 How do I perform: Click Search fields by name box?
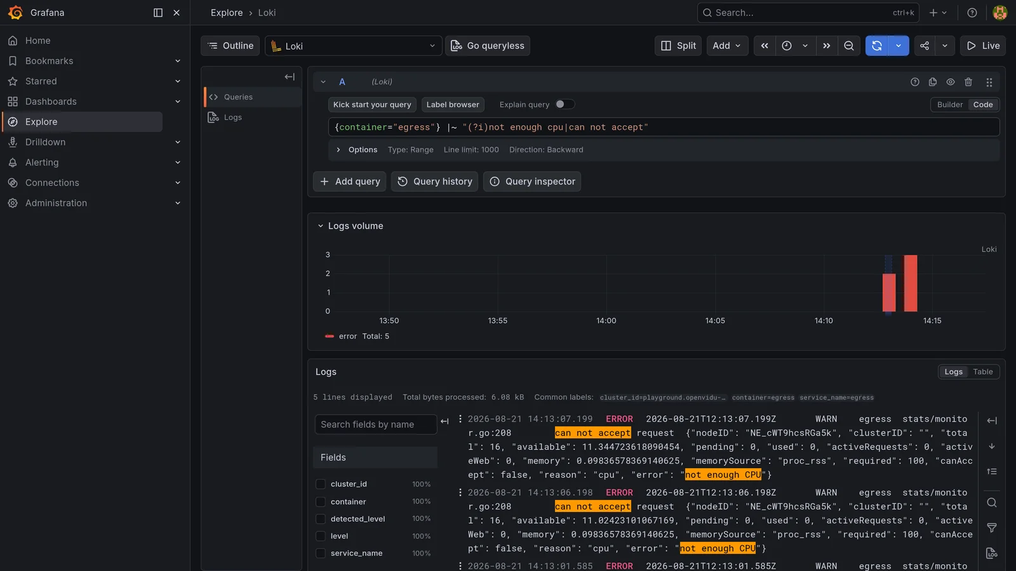[376, 424]
